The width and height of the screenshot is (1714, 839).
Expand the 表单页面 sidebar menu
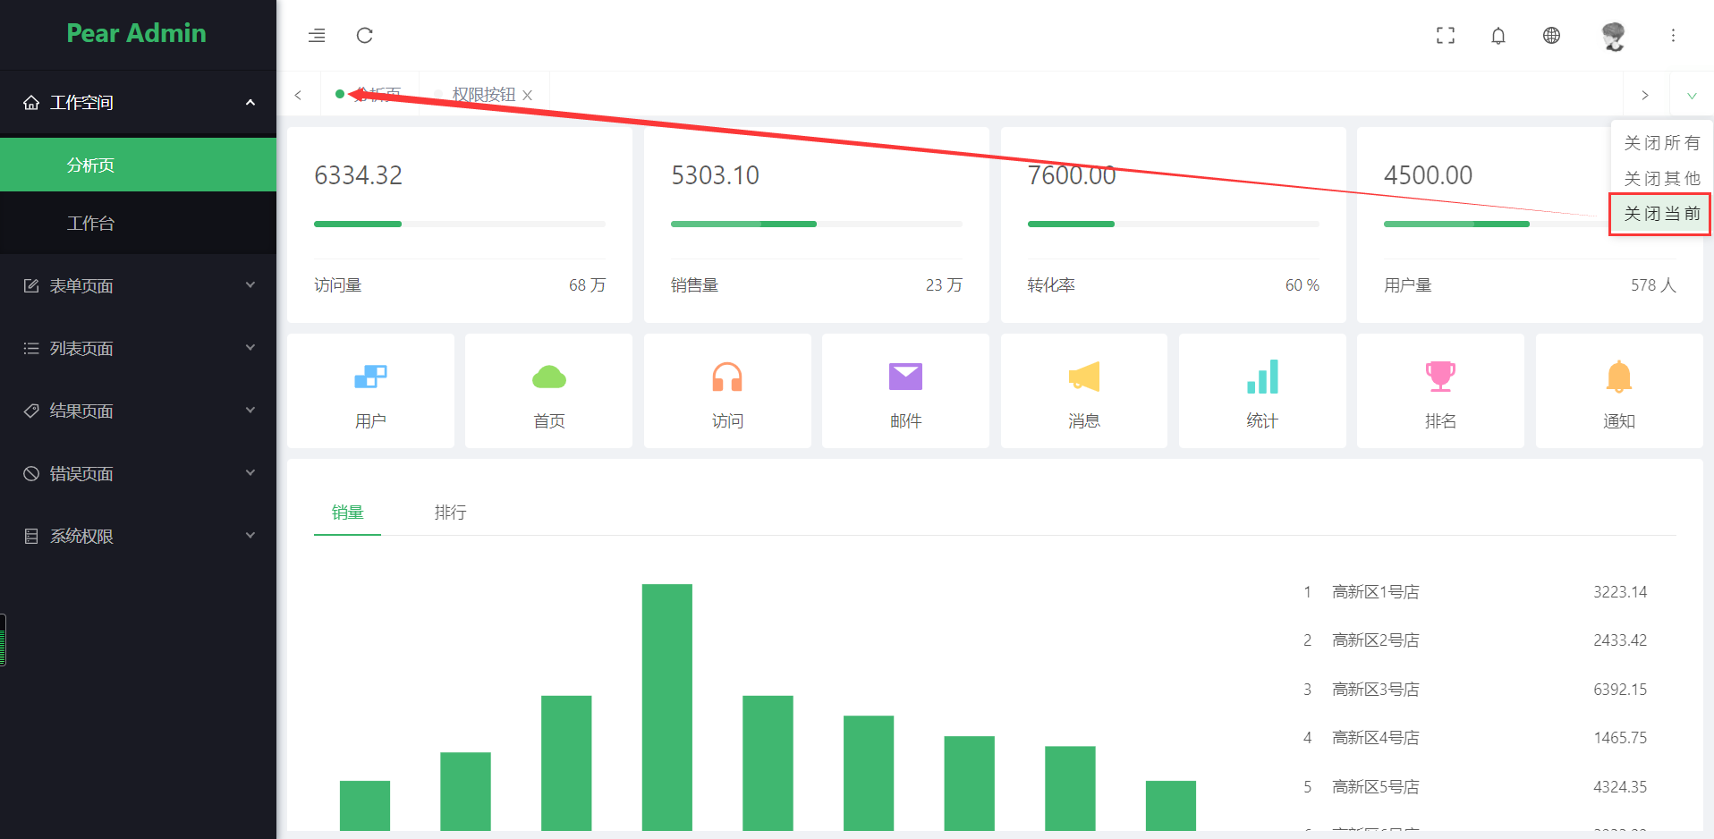point(139,285)
